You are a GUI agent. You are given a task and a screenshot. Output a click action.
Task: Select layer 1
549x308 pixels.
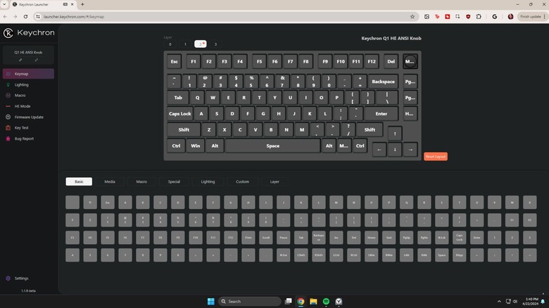[x=185, y=44]
